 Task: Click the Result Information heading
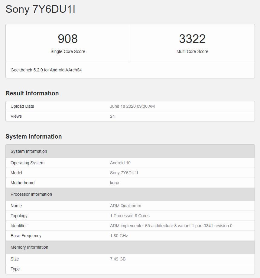(32, 93)
